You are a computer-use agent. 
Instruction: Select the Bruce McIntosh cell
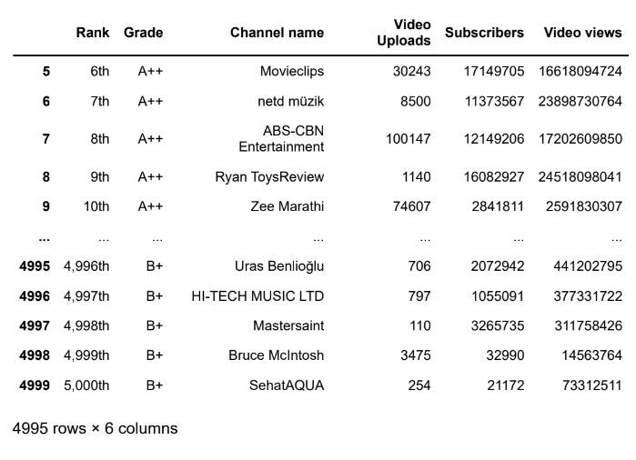277,355
